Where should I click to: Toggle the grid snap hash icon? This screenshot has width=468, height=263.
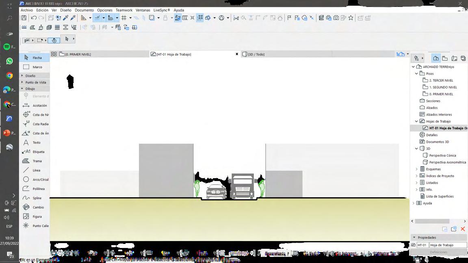click(124, 18)
